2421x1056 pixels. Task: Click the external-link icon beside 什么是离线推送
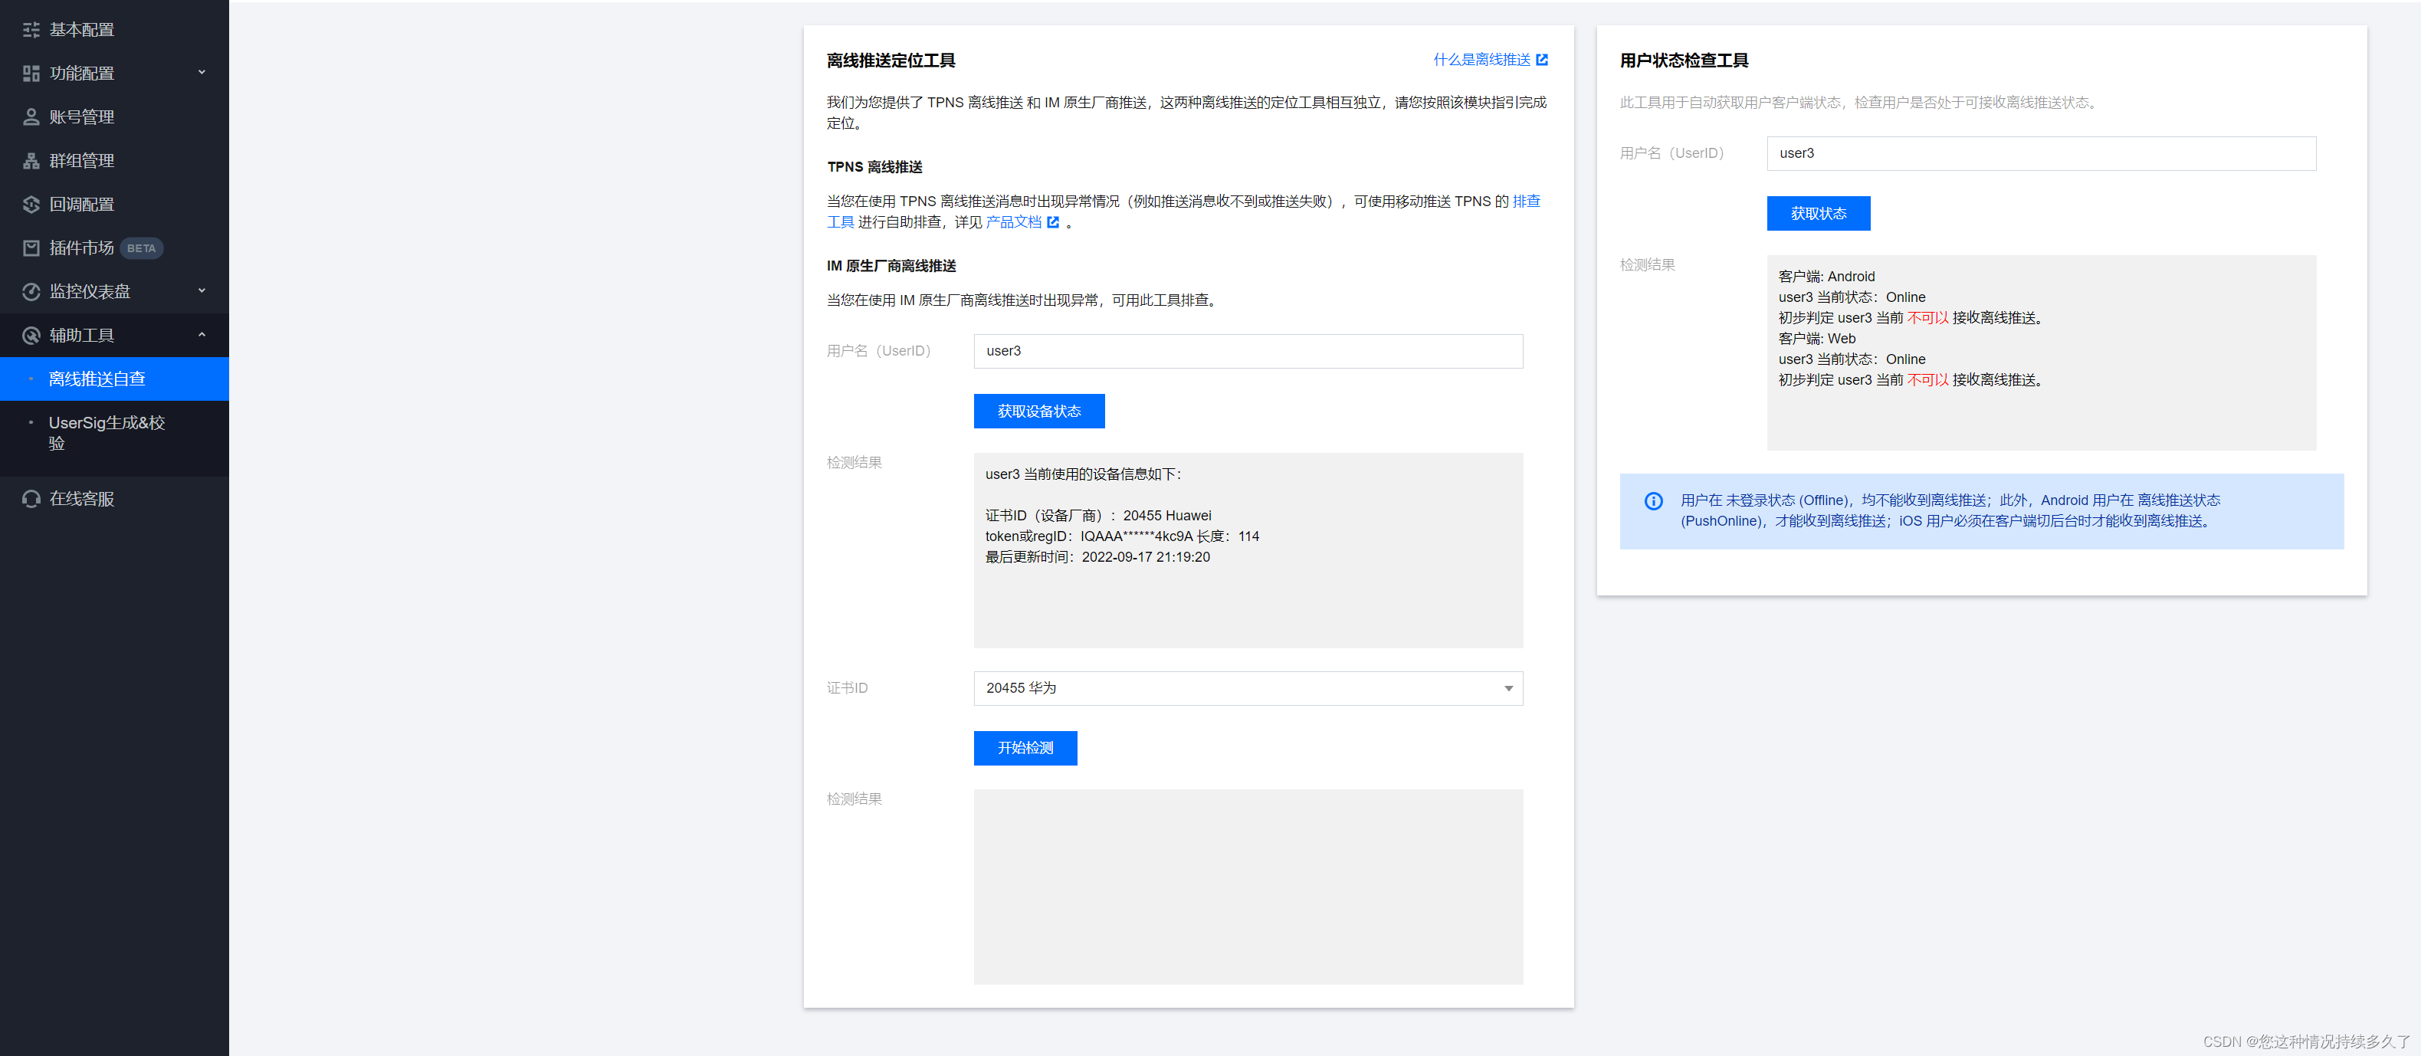click(x=1541, y=60)
